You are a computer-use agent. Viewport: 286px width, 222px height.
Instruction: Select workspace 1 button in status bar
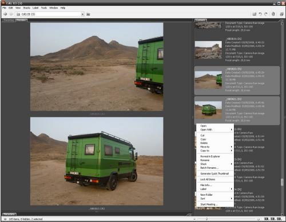click(x=267, y=219)
